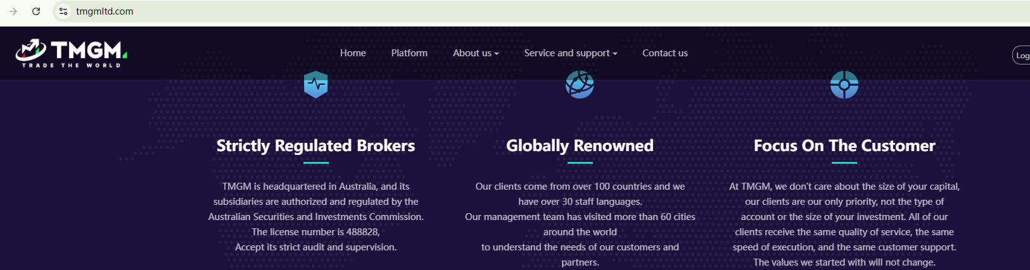
Task: Click the Globally Renowned heading
Action: pyautogui.click(x=580, y=145)
